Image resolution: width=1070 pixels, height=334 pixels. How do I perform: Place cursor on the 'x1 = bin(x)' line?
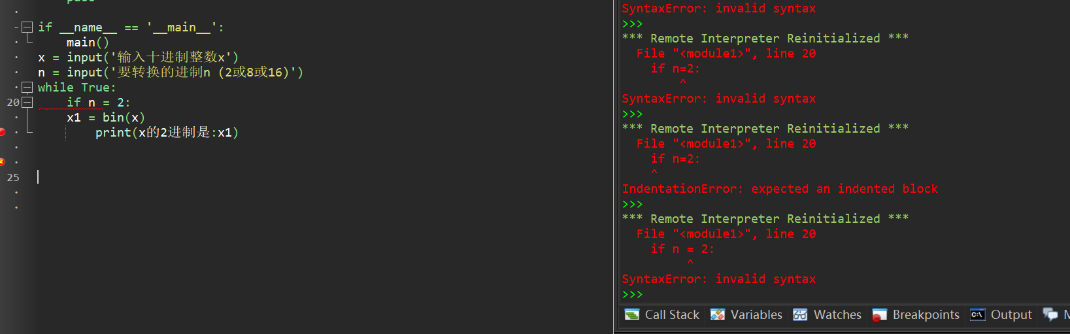click(x=105, y=118)
